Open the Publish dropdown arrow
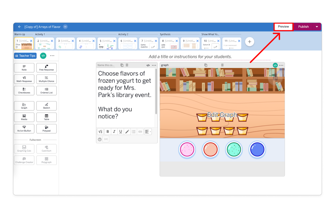Screen dimensions: 335x218 click(x=317, y=27)
